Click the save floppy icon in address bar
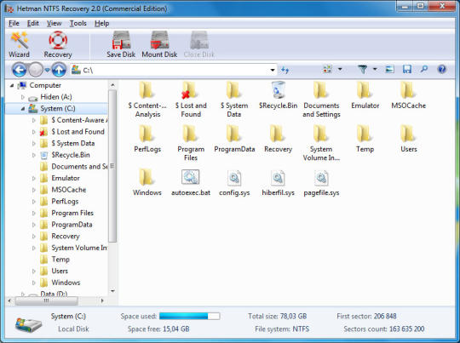460x343 pixels. [407, 70]
